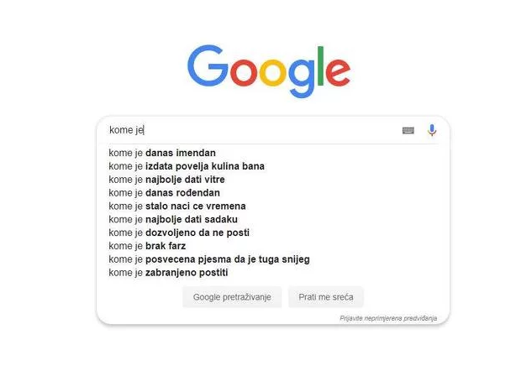516x371 pixels.
Task: Click the Google logo
Action: [268, 70]
